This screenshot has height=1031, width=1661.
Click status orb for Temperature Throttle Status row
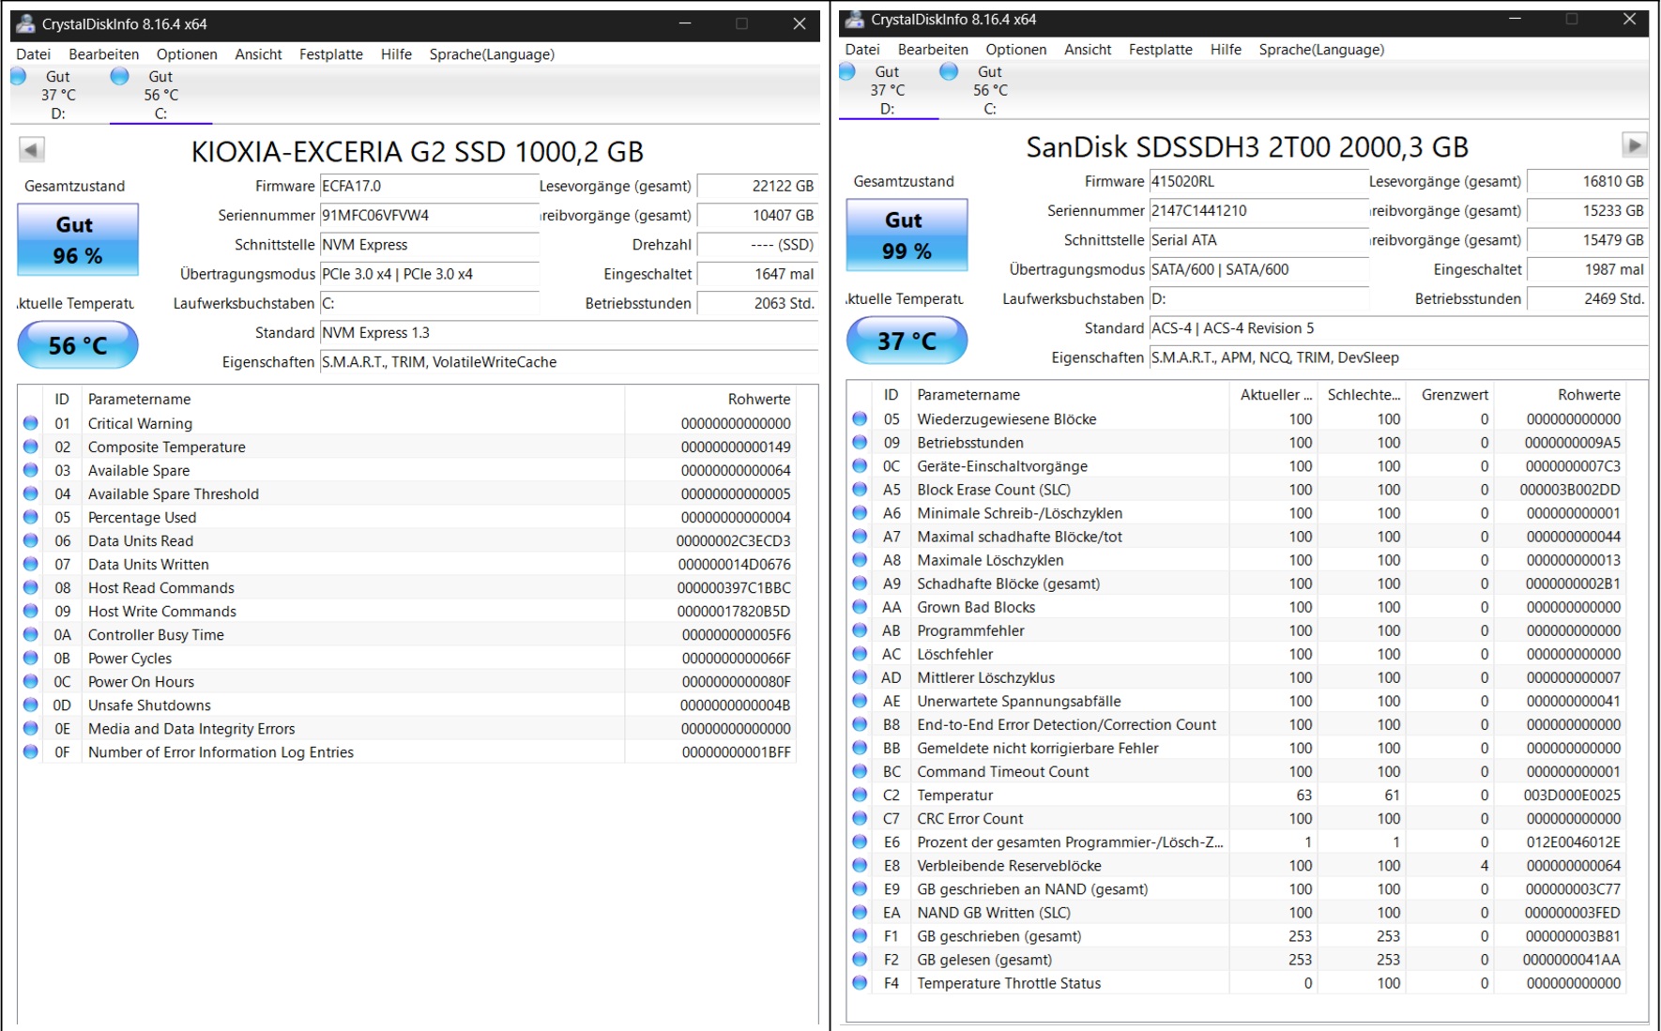click(860, 982)
